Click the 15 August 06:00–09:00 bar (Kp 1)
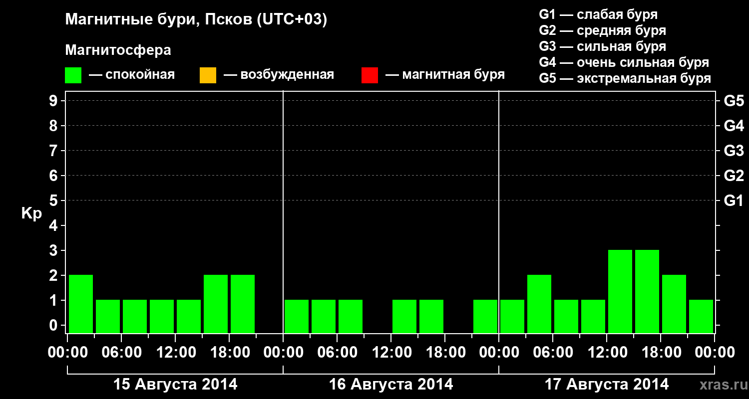The width and height of the screenshot is (749, 399). pyautogui.click(x=135, y=316)
